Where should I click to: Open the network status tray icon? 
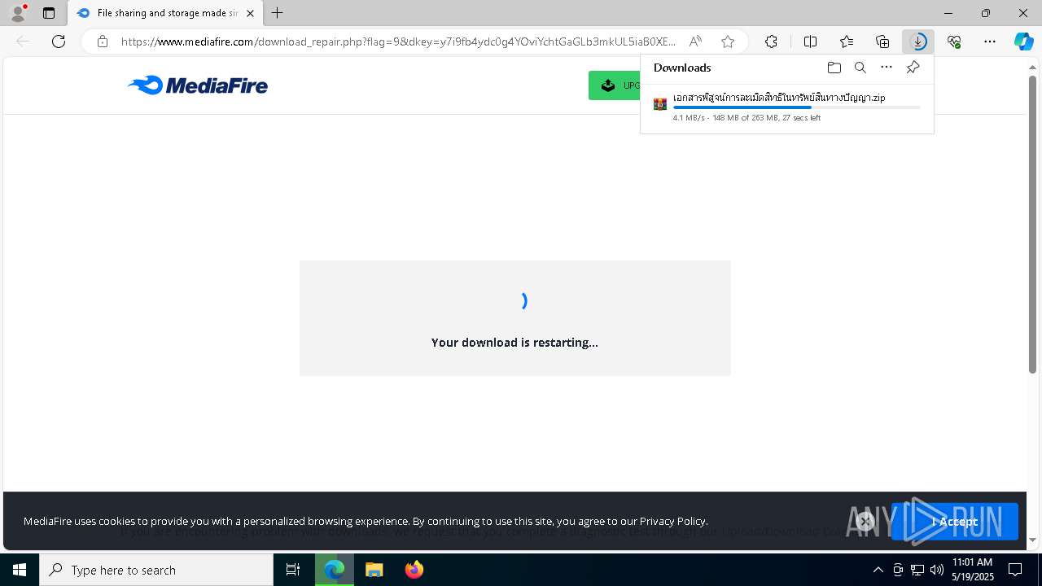pos(917,570)
